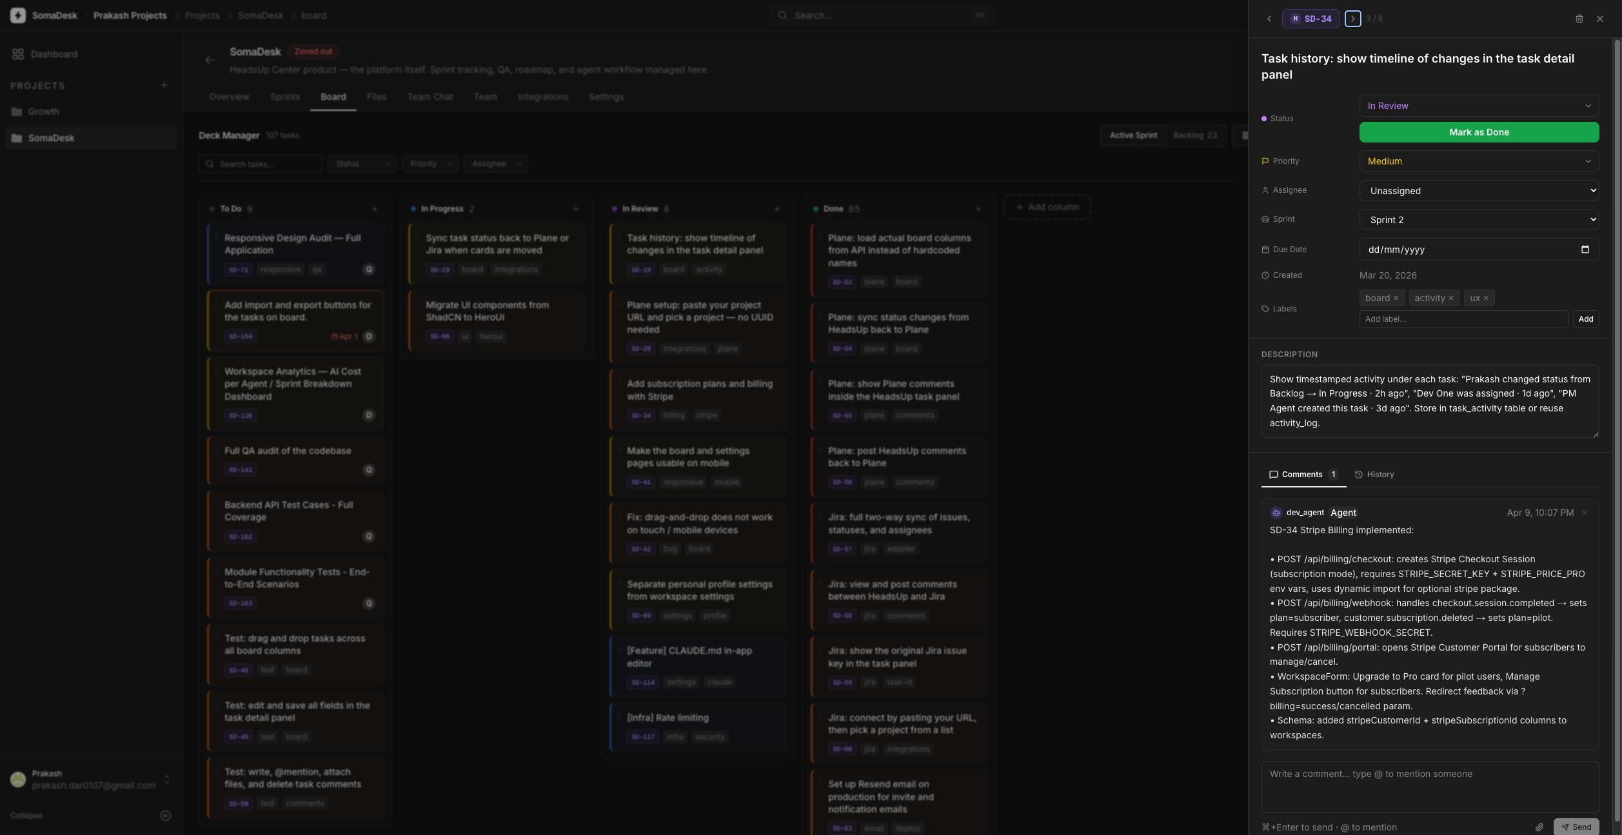Open the Assignee dropdown showing Unassigned
1622x835 pixels.
coord(1479,191)
